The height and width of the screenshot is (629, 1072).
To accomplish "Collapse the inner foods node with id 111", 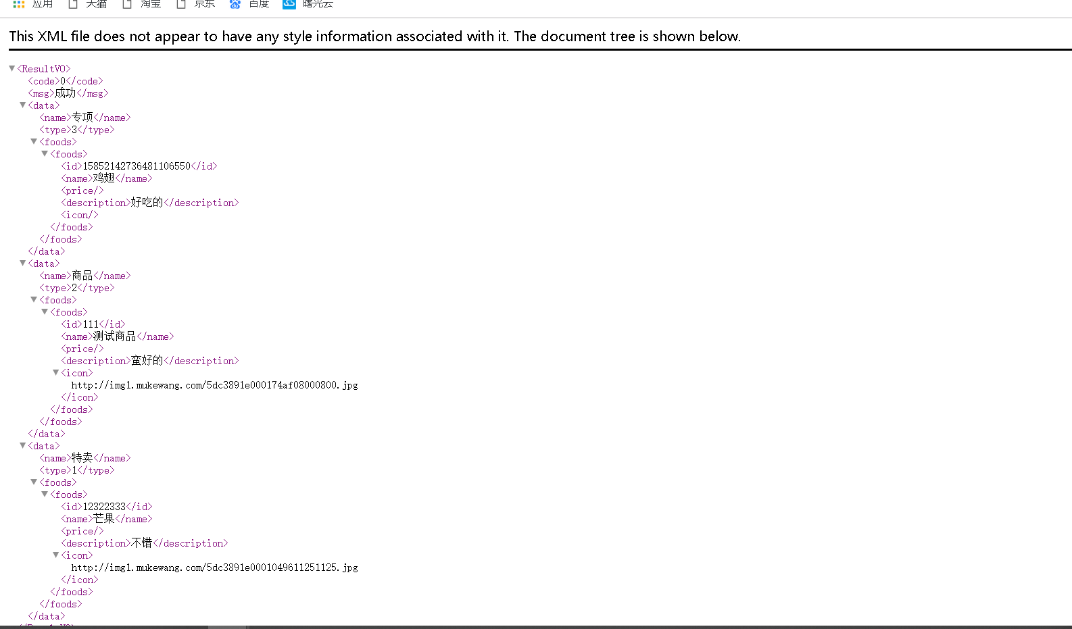I will coord(45,311).
